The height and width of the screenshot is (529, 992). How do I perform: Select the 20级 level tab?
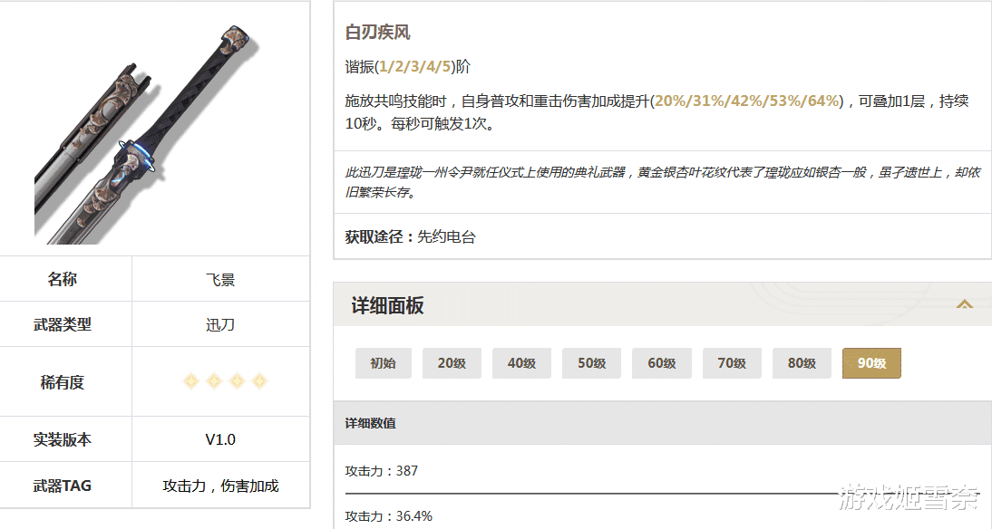(452, 363)
